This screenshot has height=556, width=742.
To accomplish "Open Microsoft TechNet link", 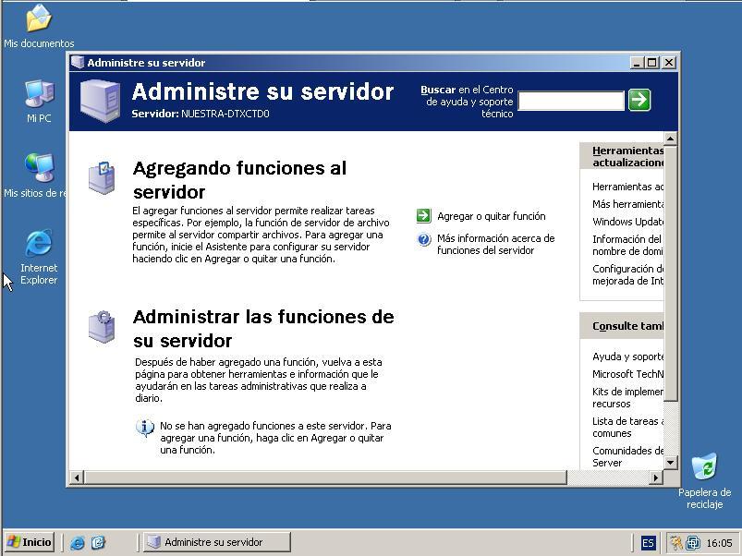I will pyautogui.click(x=627, y=374).
